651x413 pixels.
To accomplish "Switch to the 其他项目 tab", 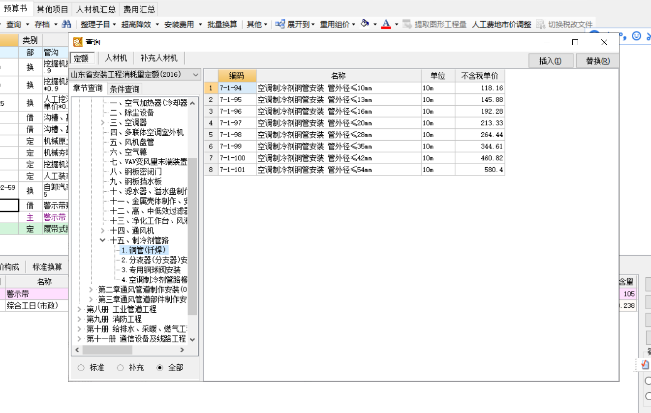I will (53, 9).
